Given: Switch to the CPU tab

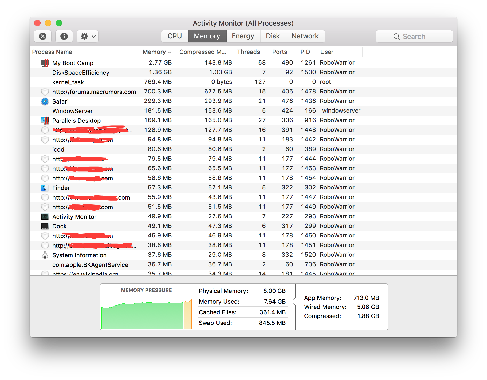Looking at the screenshot, I should click(x=175, y=36).
